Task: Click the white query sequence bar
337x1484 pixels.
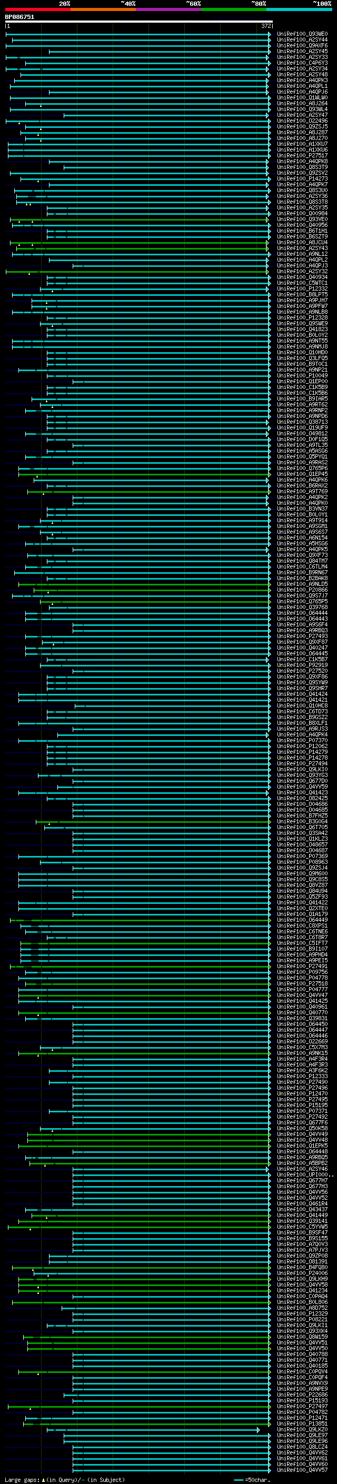Action: click(x=139, y=22)
